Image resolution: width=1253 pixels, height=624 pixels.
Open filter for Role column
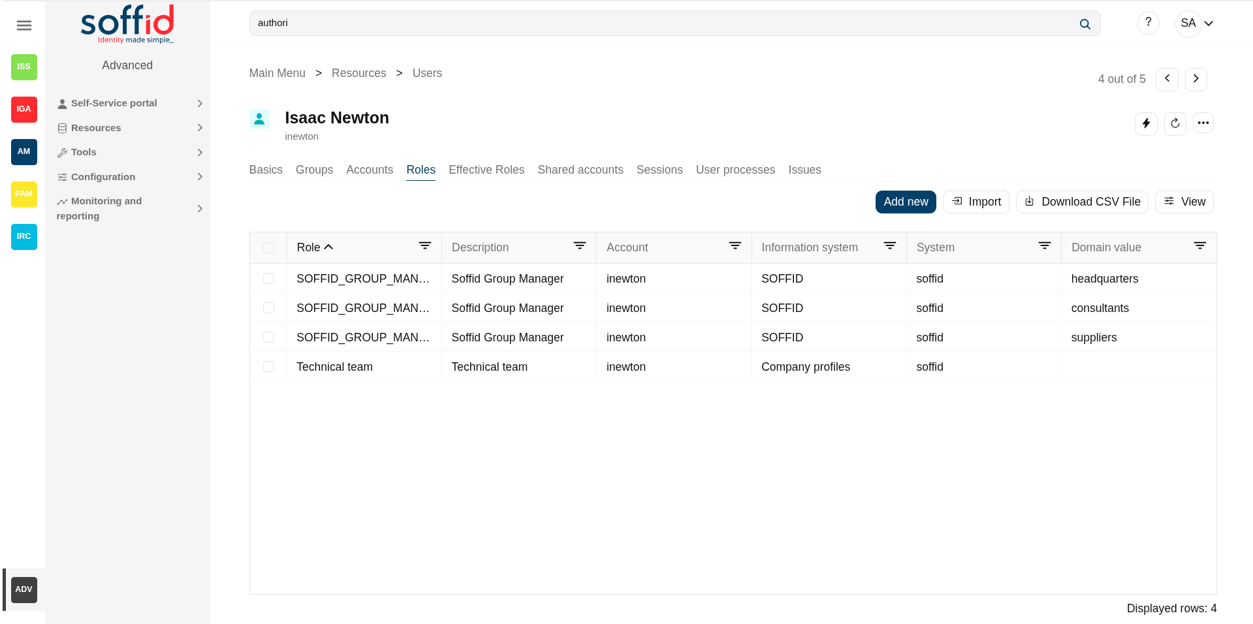pyautogui.click(x=425, y=246)
